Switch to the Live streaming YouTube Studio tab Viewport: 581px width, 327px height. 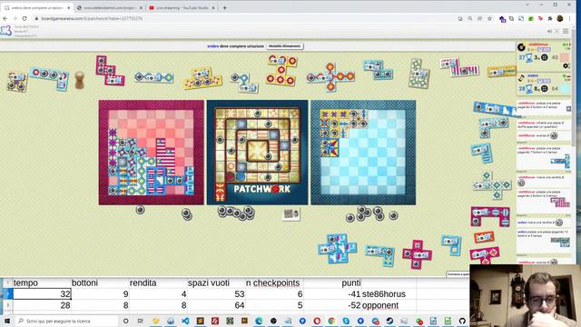[182, 8]
